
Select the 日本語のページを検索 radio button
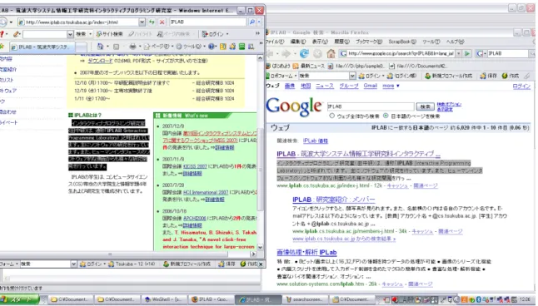point(386,116)
